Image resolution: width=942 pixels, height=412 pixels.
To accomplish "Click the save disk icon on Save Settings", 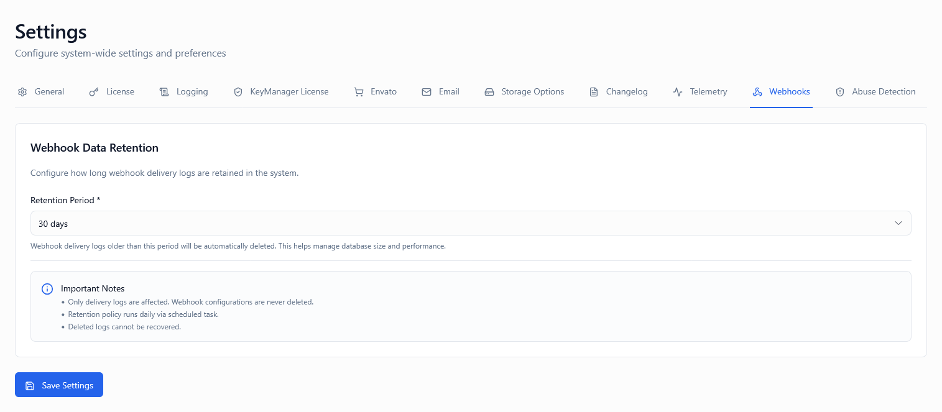I will click(30, 385).
